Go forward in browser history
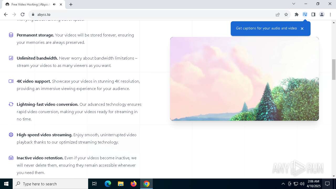The height and width of the screenshot is (189, 336). click(14, 14)
